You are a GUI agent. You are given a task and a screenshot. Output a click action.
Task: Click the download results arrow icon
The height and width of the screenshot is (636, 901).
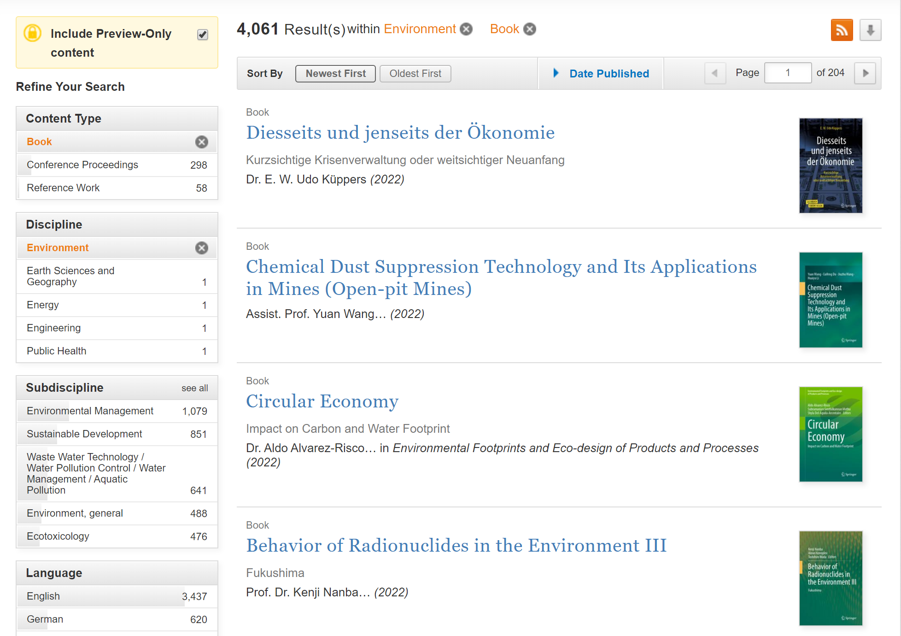click(x=870, y=30)
